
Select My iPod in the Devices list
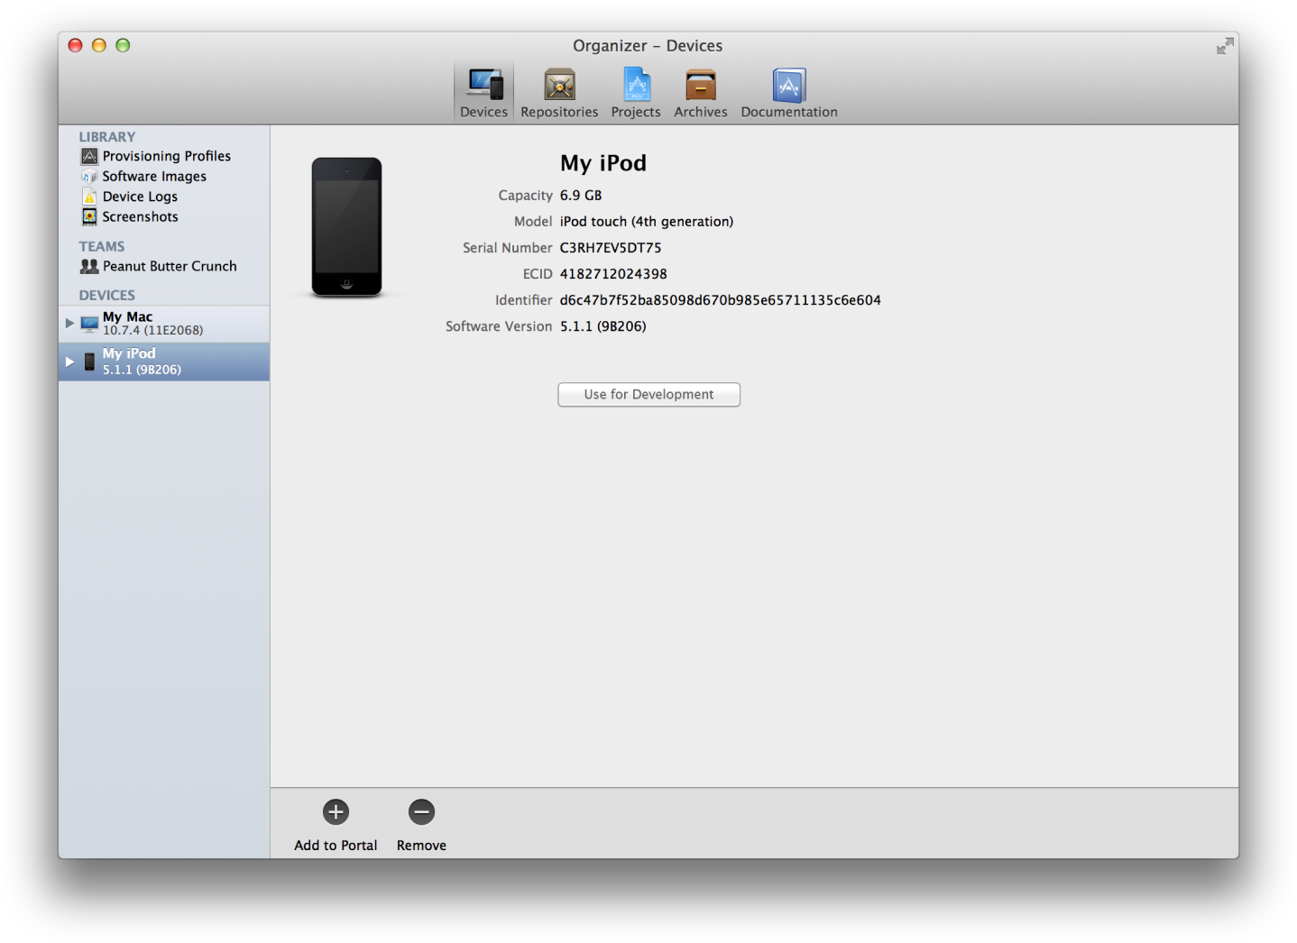[164, 362]
